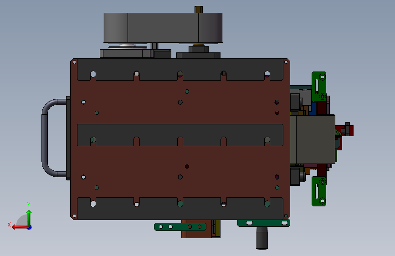Pick the brass shaft tip above belt cover
The image size is (395, 256).
point(199,9)
